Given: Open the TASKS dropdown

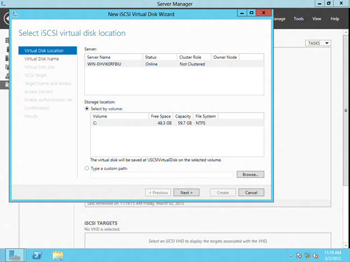Looking at the screenshot, I should pyautogui.click(x=318, y=43).
